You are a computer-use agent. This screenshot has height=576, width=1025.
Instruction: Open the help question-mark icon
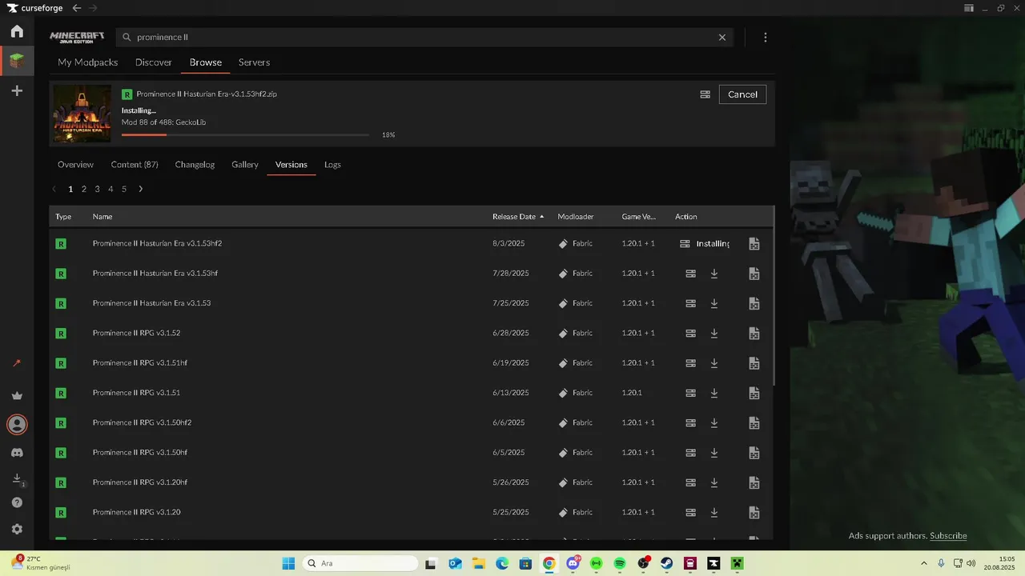pyautogui.click(x=17, y=502)
